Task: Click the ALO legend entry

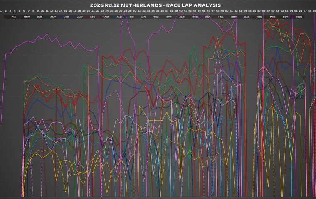Action: [x=179, y=17]
